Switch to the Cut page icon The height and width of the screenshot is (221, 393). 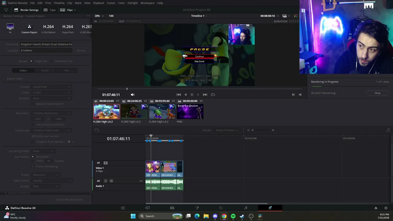coord(147,208)
